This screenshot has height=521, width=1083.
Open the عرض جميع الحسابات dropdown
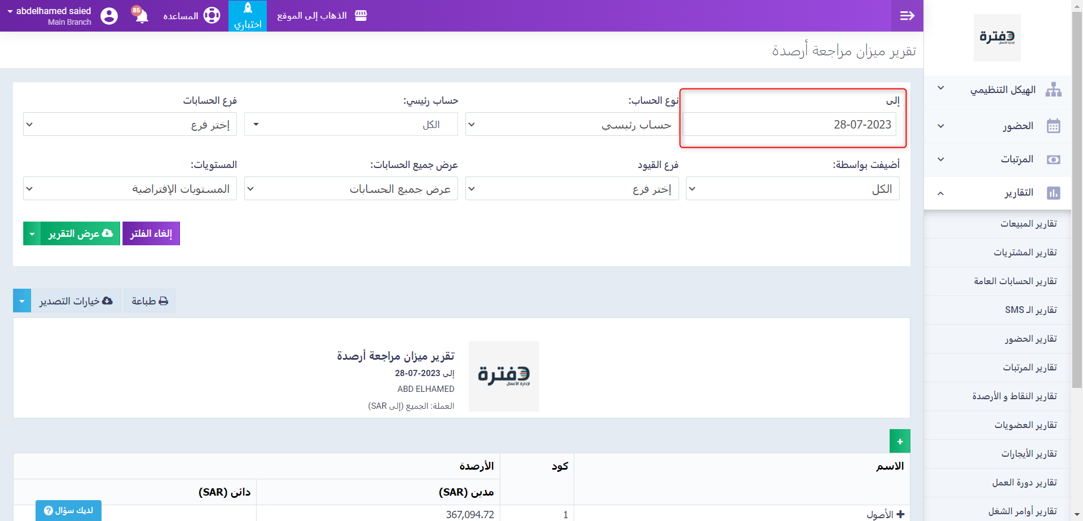[351, 188]
